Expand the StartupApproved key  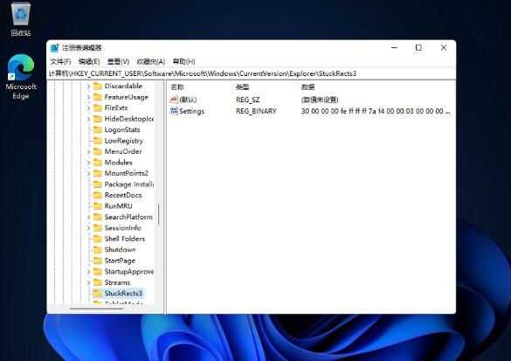coord(88,272)
